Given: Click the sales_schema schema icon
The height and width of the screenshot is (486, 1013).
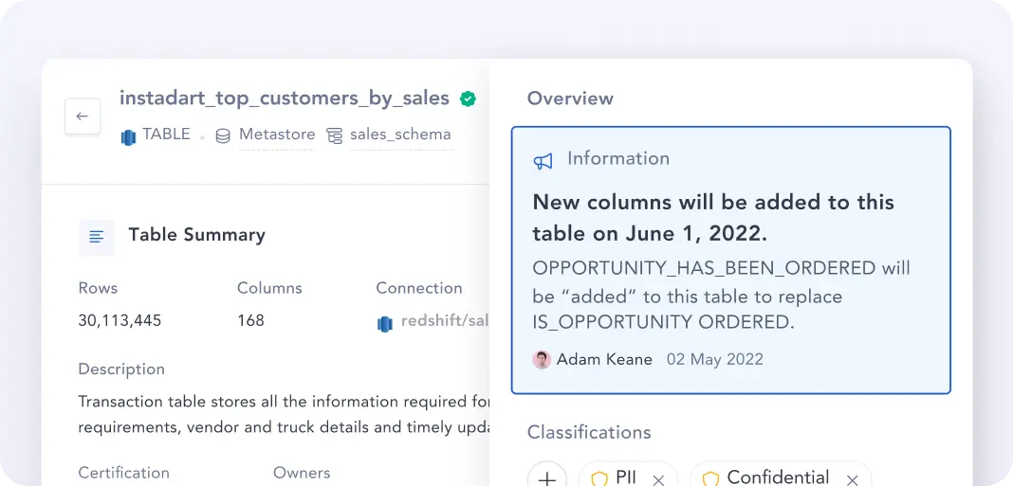Looking at the screenshot, I should coord(334,135).
